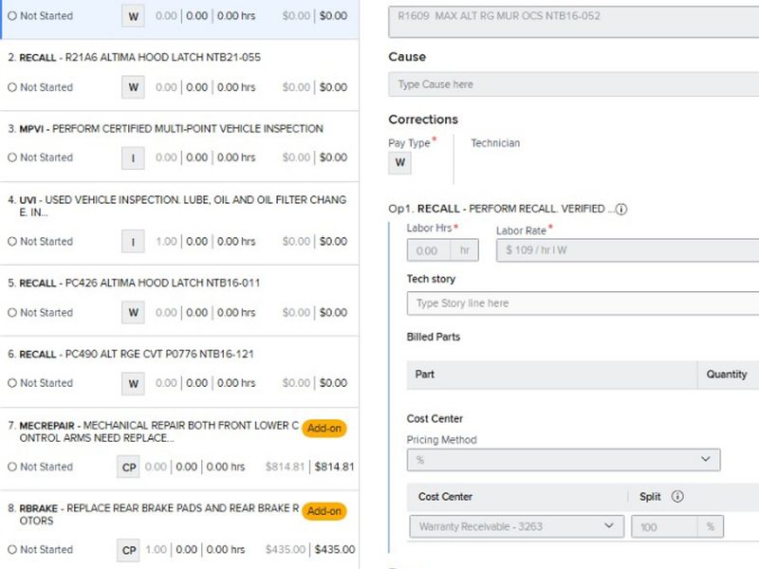
Task: Toggle Not Started status circle for PC426 recall
Action: click(x=12, y=313)
